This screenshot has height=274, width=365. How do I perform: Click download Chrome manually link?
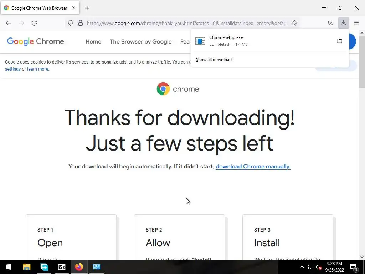(253, 167)
